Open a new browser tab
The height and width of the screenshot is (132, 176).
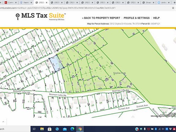pyautogui.click(x=174, y=2)
